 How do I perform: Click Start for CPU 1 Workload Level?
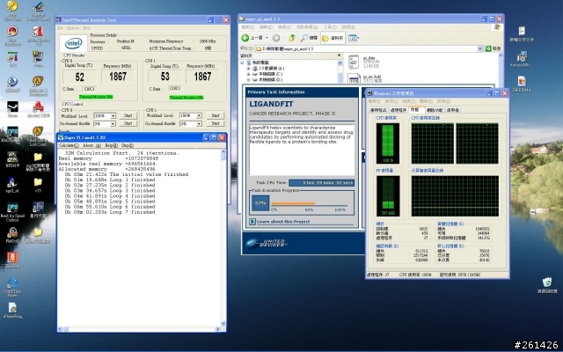216,115
